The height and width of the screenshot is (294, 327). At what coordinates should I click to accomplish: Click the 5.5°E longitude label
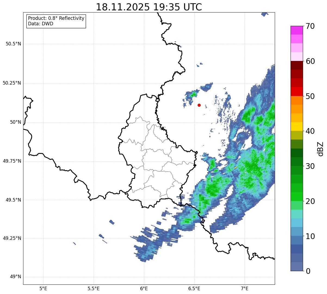(x=94, y=288)
